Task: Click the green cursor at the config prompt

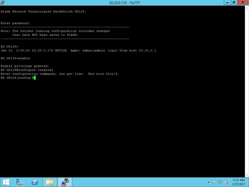Action: point(34,78)
